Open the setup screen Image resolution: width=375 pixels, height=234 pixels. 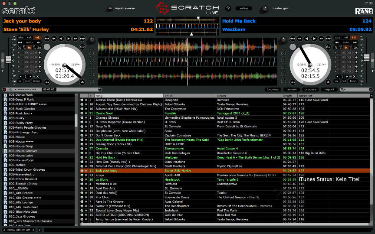pyautogui.click(x=243, y=8)
